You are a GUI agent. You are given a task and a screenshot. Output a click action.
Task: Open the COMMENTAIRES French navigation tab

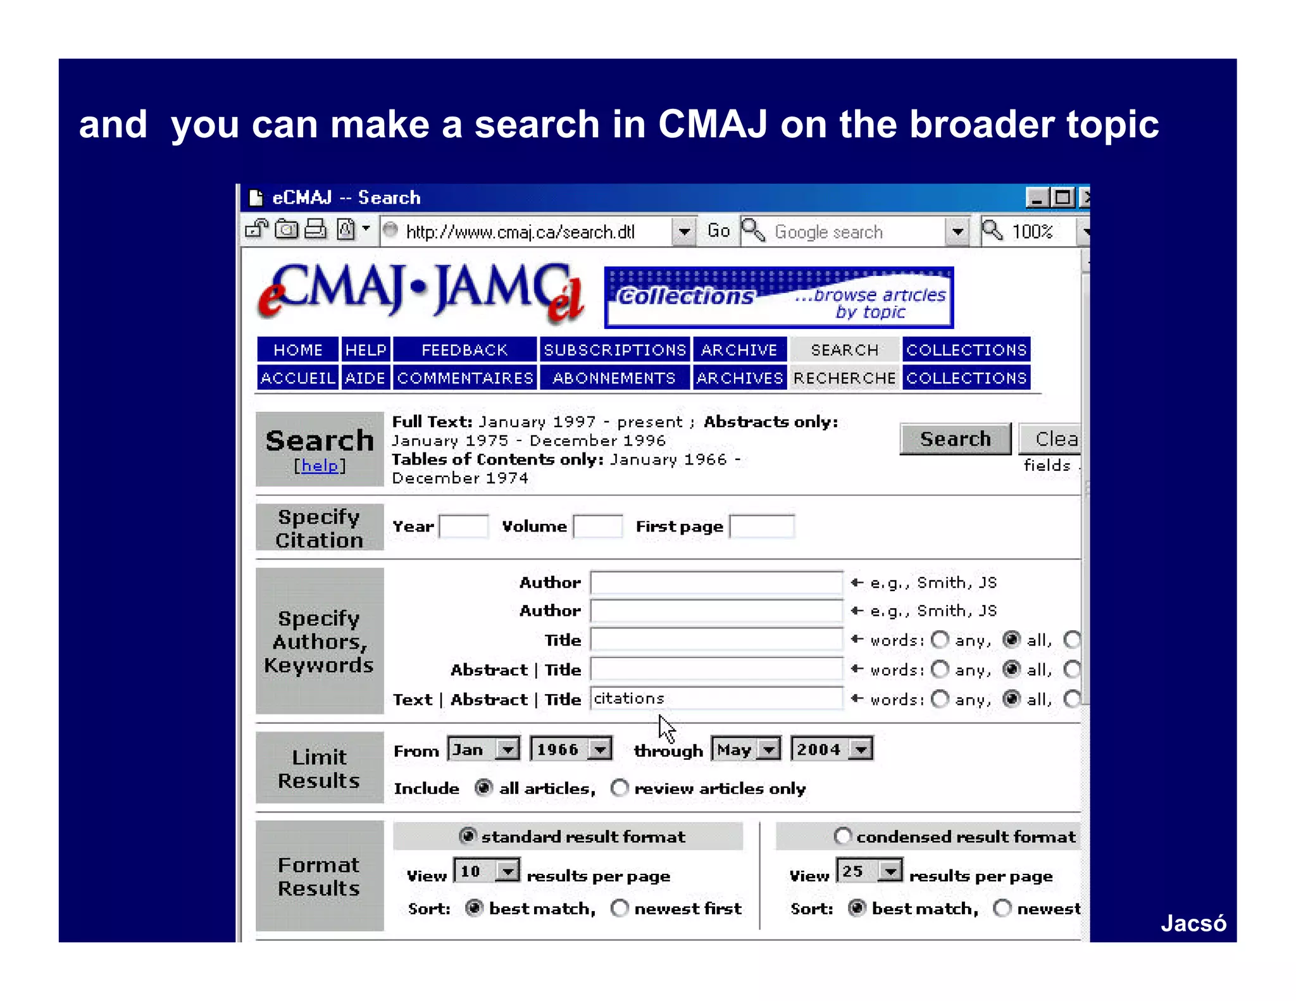[464, 378]
